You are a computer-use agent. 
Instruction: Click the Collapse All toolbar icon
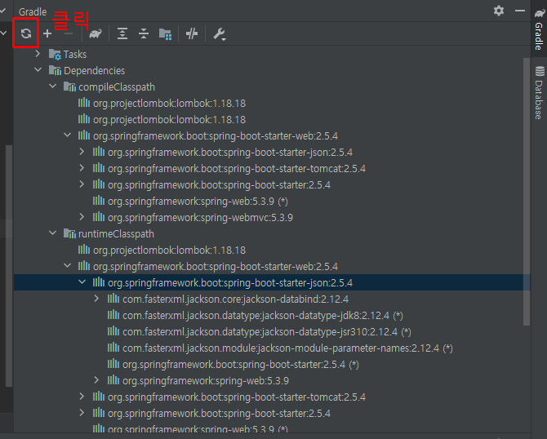[x=144, y=33]
